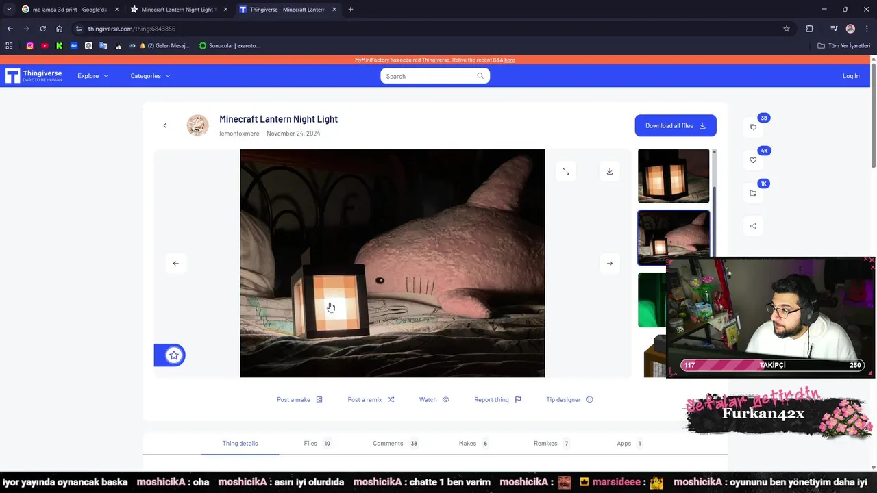The height and width of the screenshot is (493, 877).
Task: Open Instagram bookmark
Action: click(30, 46)
